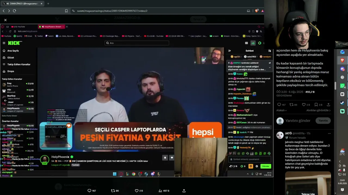Repost using the icon in the bar under the video
348x195 pixels.
point(113,191)
